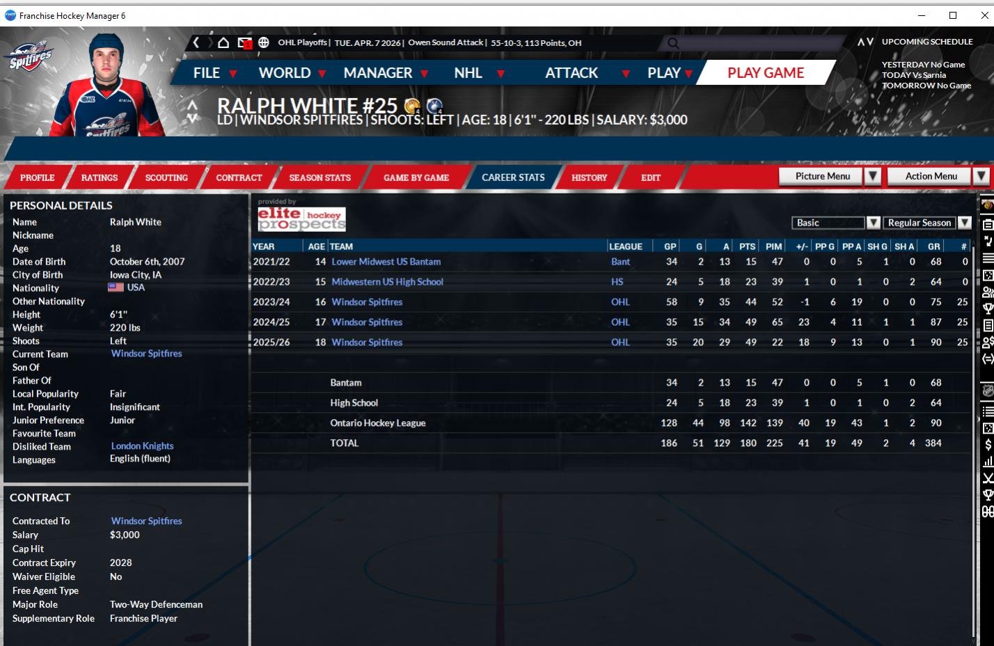
Task: Open the OHL league link for 2025/26
Action: point(620,342)
